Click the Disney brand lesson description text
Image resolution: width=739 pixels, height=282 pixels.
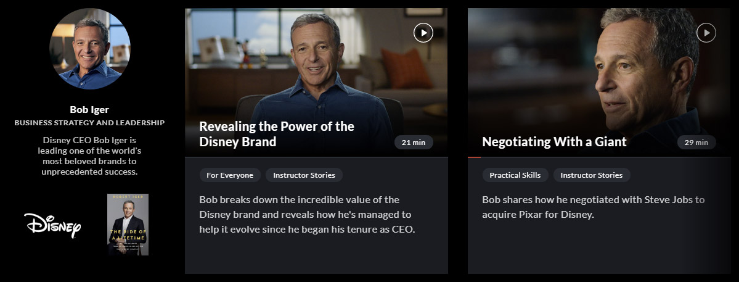click(x=308, y=215)
